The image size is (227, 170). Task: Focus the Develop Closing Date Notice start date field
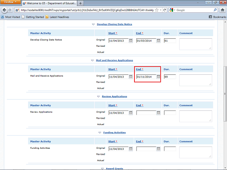(x=118, y=41)
